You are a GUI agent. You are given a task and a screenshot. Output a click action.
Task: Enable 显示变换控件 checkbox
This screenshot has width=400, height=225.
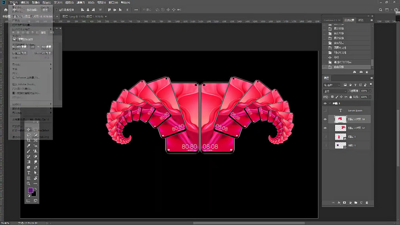[x=57, y=10]
